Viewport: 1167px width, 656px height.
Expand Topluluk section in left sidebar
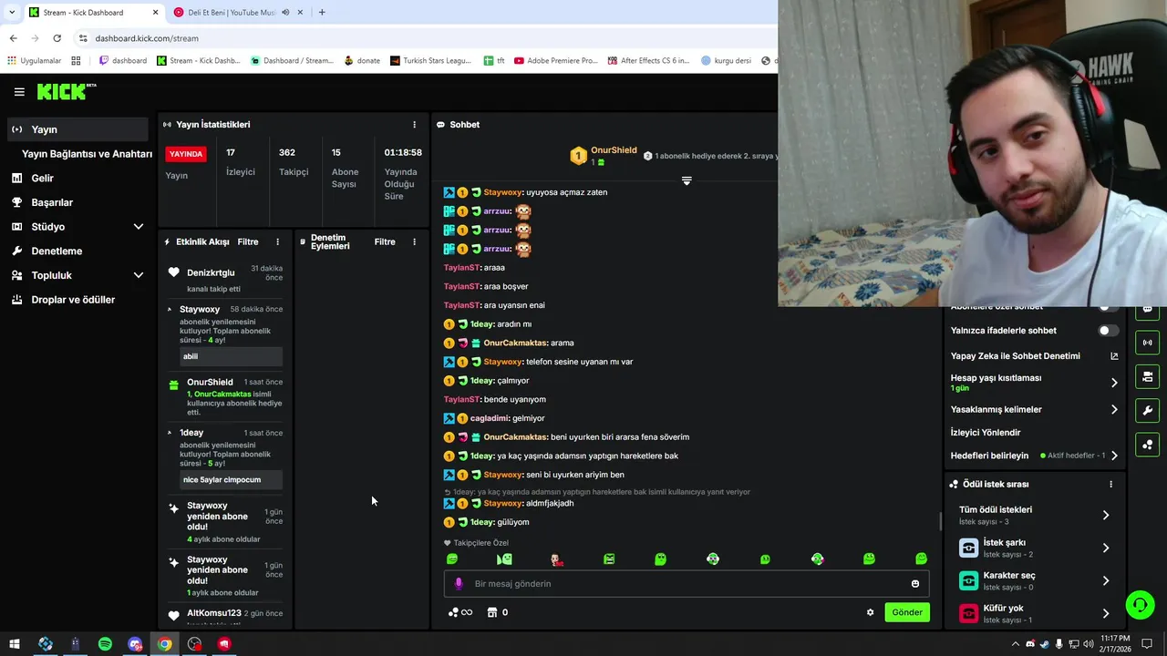(x=139, y=275)
